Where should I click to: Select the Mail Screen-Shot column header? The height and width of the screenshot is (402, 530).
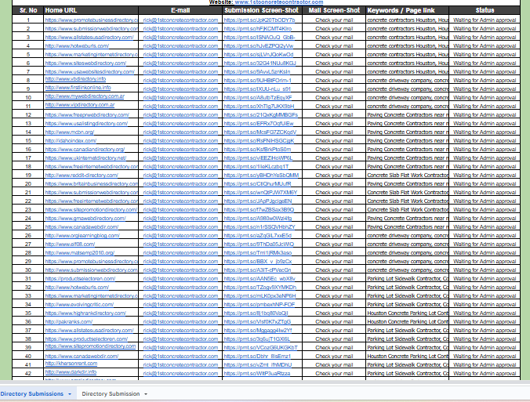pos(334,10)
